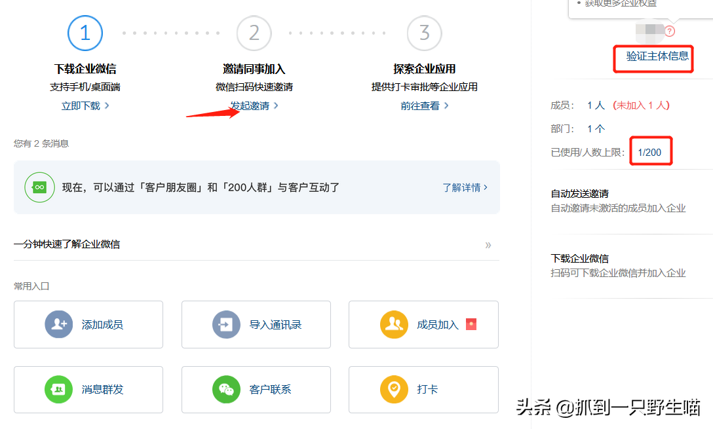The width and height of the screenshot is (713, 429).
Task: Open the 消息群发 entry card
Action: pyautogui.click(x=88, y=390)
